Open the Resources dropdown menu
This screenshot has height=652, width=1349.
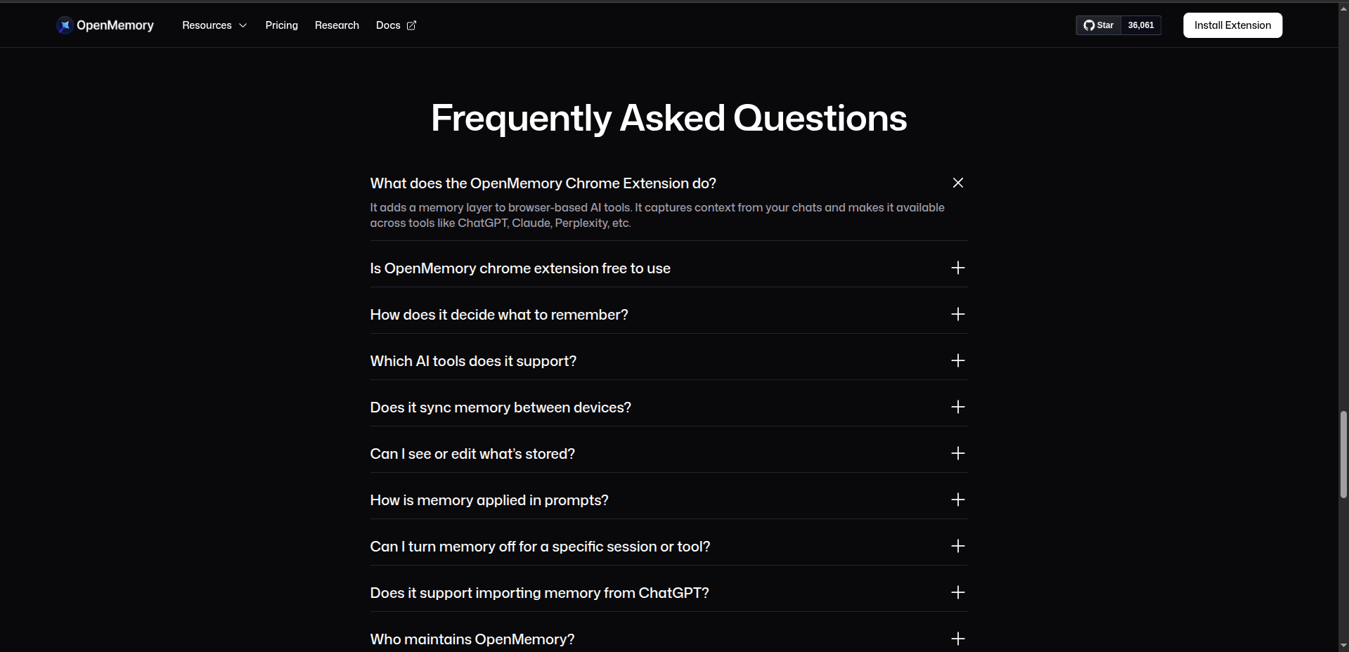[x=214, y=25]
